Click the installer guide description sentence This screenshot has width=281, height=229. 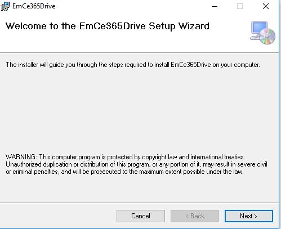[x=133, y=65]
